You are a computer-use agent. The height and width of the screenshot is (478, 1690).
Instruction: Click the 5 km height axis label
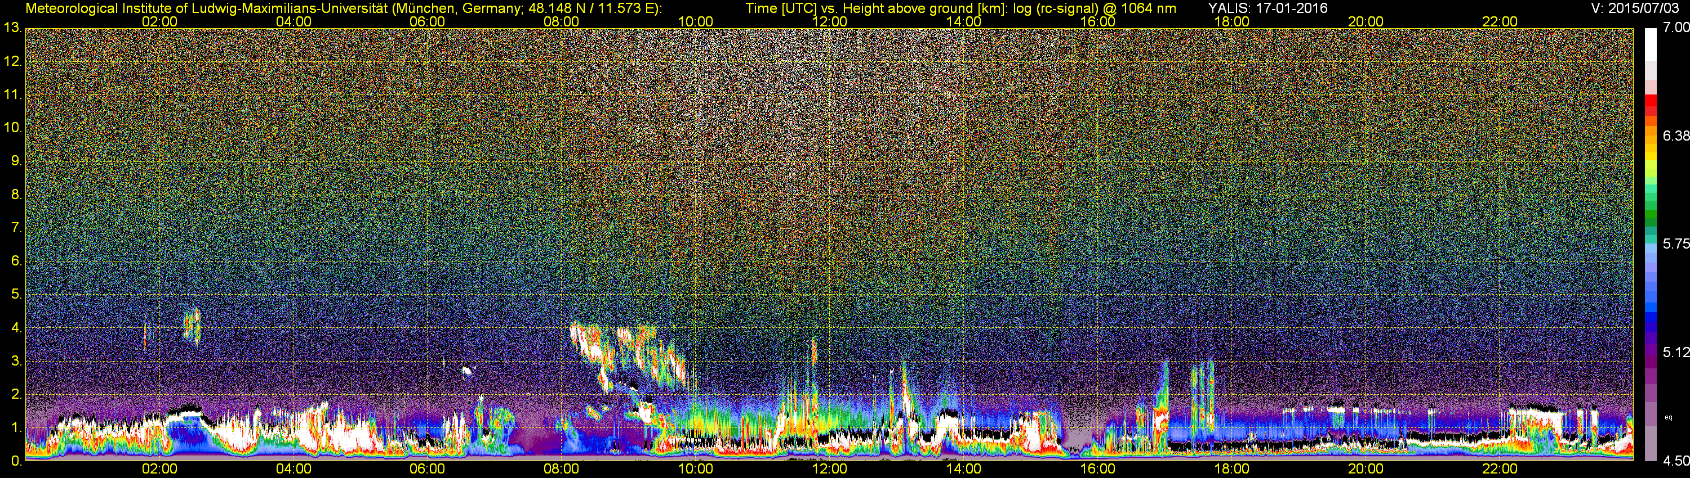[16, 294]
